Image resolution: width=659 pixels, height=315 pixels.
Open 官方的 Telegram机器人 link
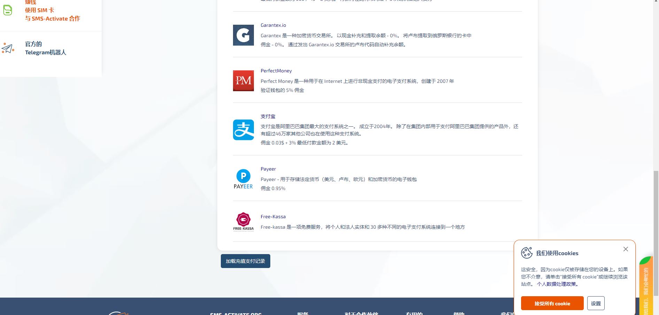(45, 48)
